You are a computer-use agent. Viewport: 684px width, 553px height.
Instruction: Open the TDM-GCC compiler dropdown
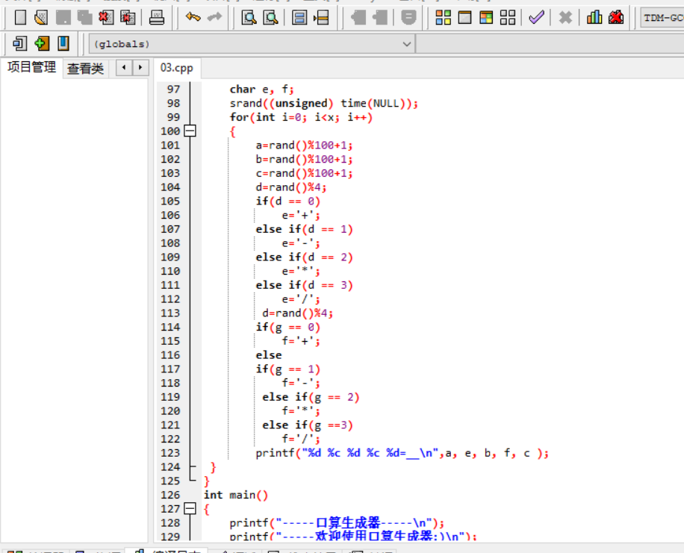(662, 17)
